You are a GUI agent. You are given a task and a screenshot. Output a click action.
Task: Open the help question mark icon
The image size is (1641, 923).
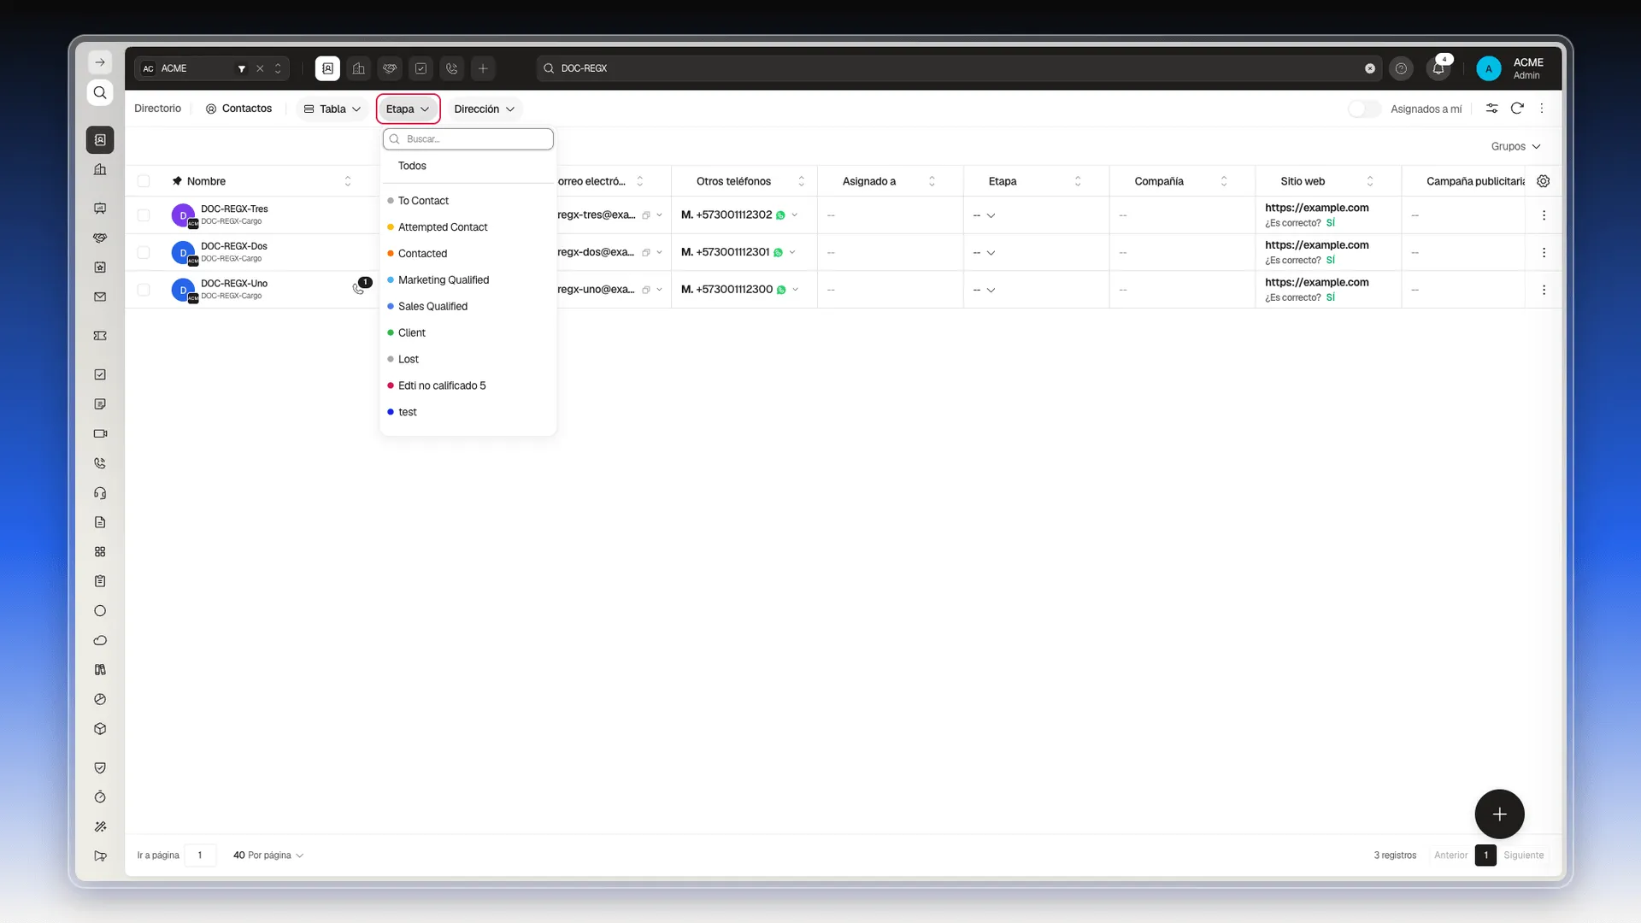[1401, 68]
